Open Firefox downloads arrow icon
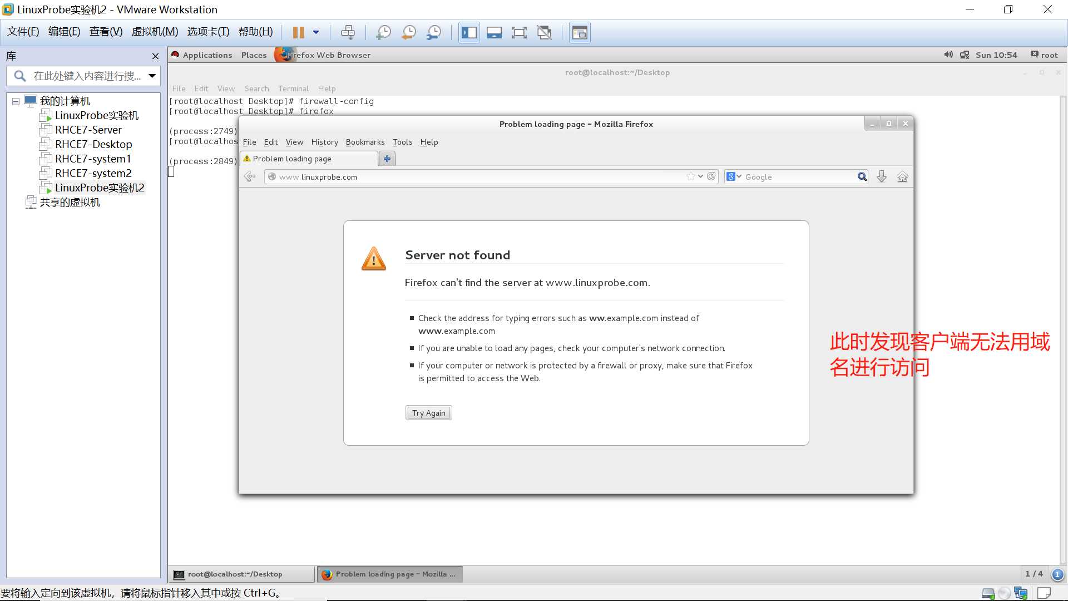Viewport: 1068px width, 601px height. pos(882,177)
